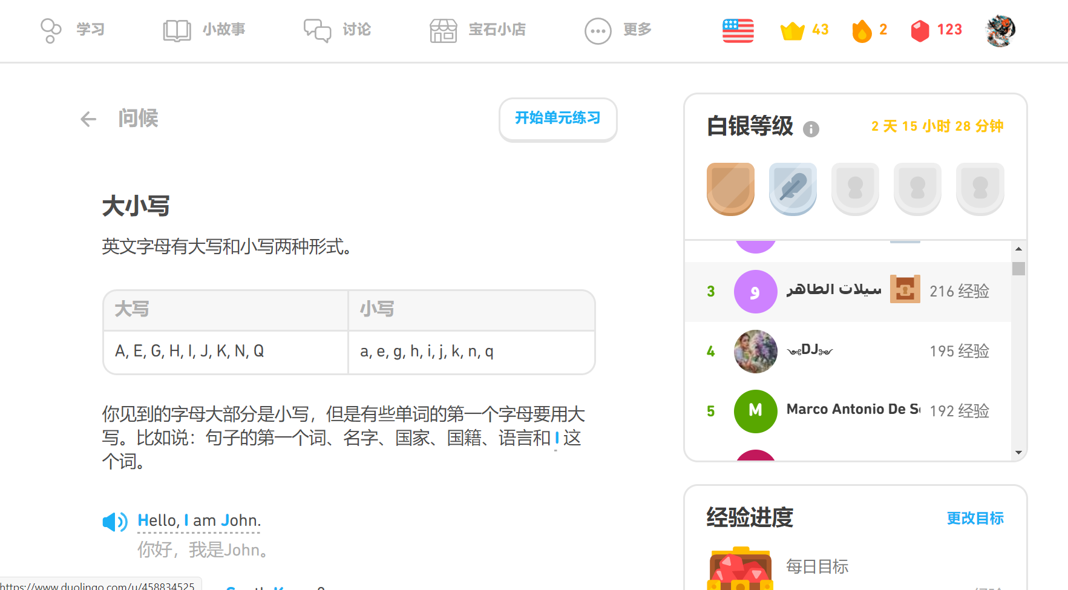Open the 小故事 (Stories) tab
Screen dimensions: 1068x590
(204, 30)
